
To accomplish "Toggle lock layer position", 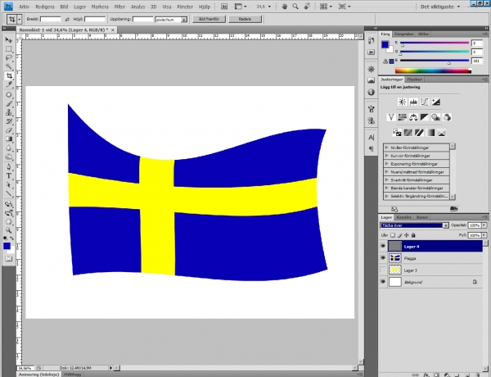I will click(407, 235).
